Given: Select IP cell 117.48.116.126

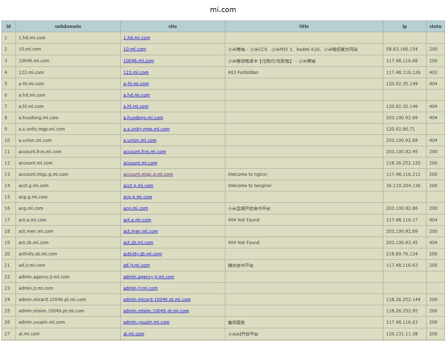Looking at the screenshot, I should click(x=405, y=72).
